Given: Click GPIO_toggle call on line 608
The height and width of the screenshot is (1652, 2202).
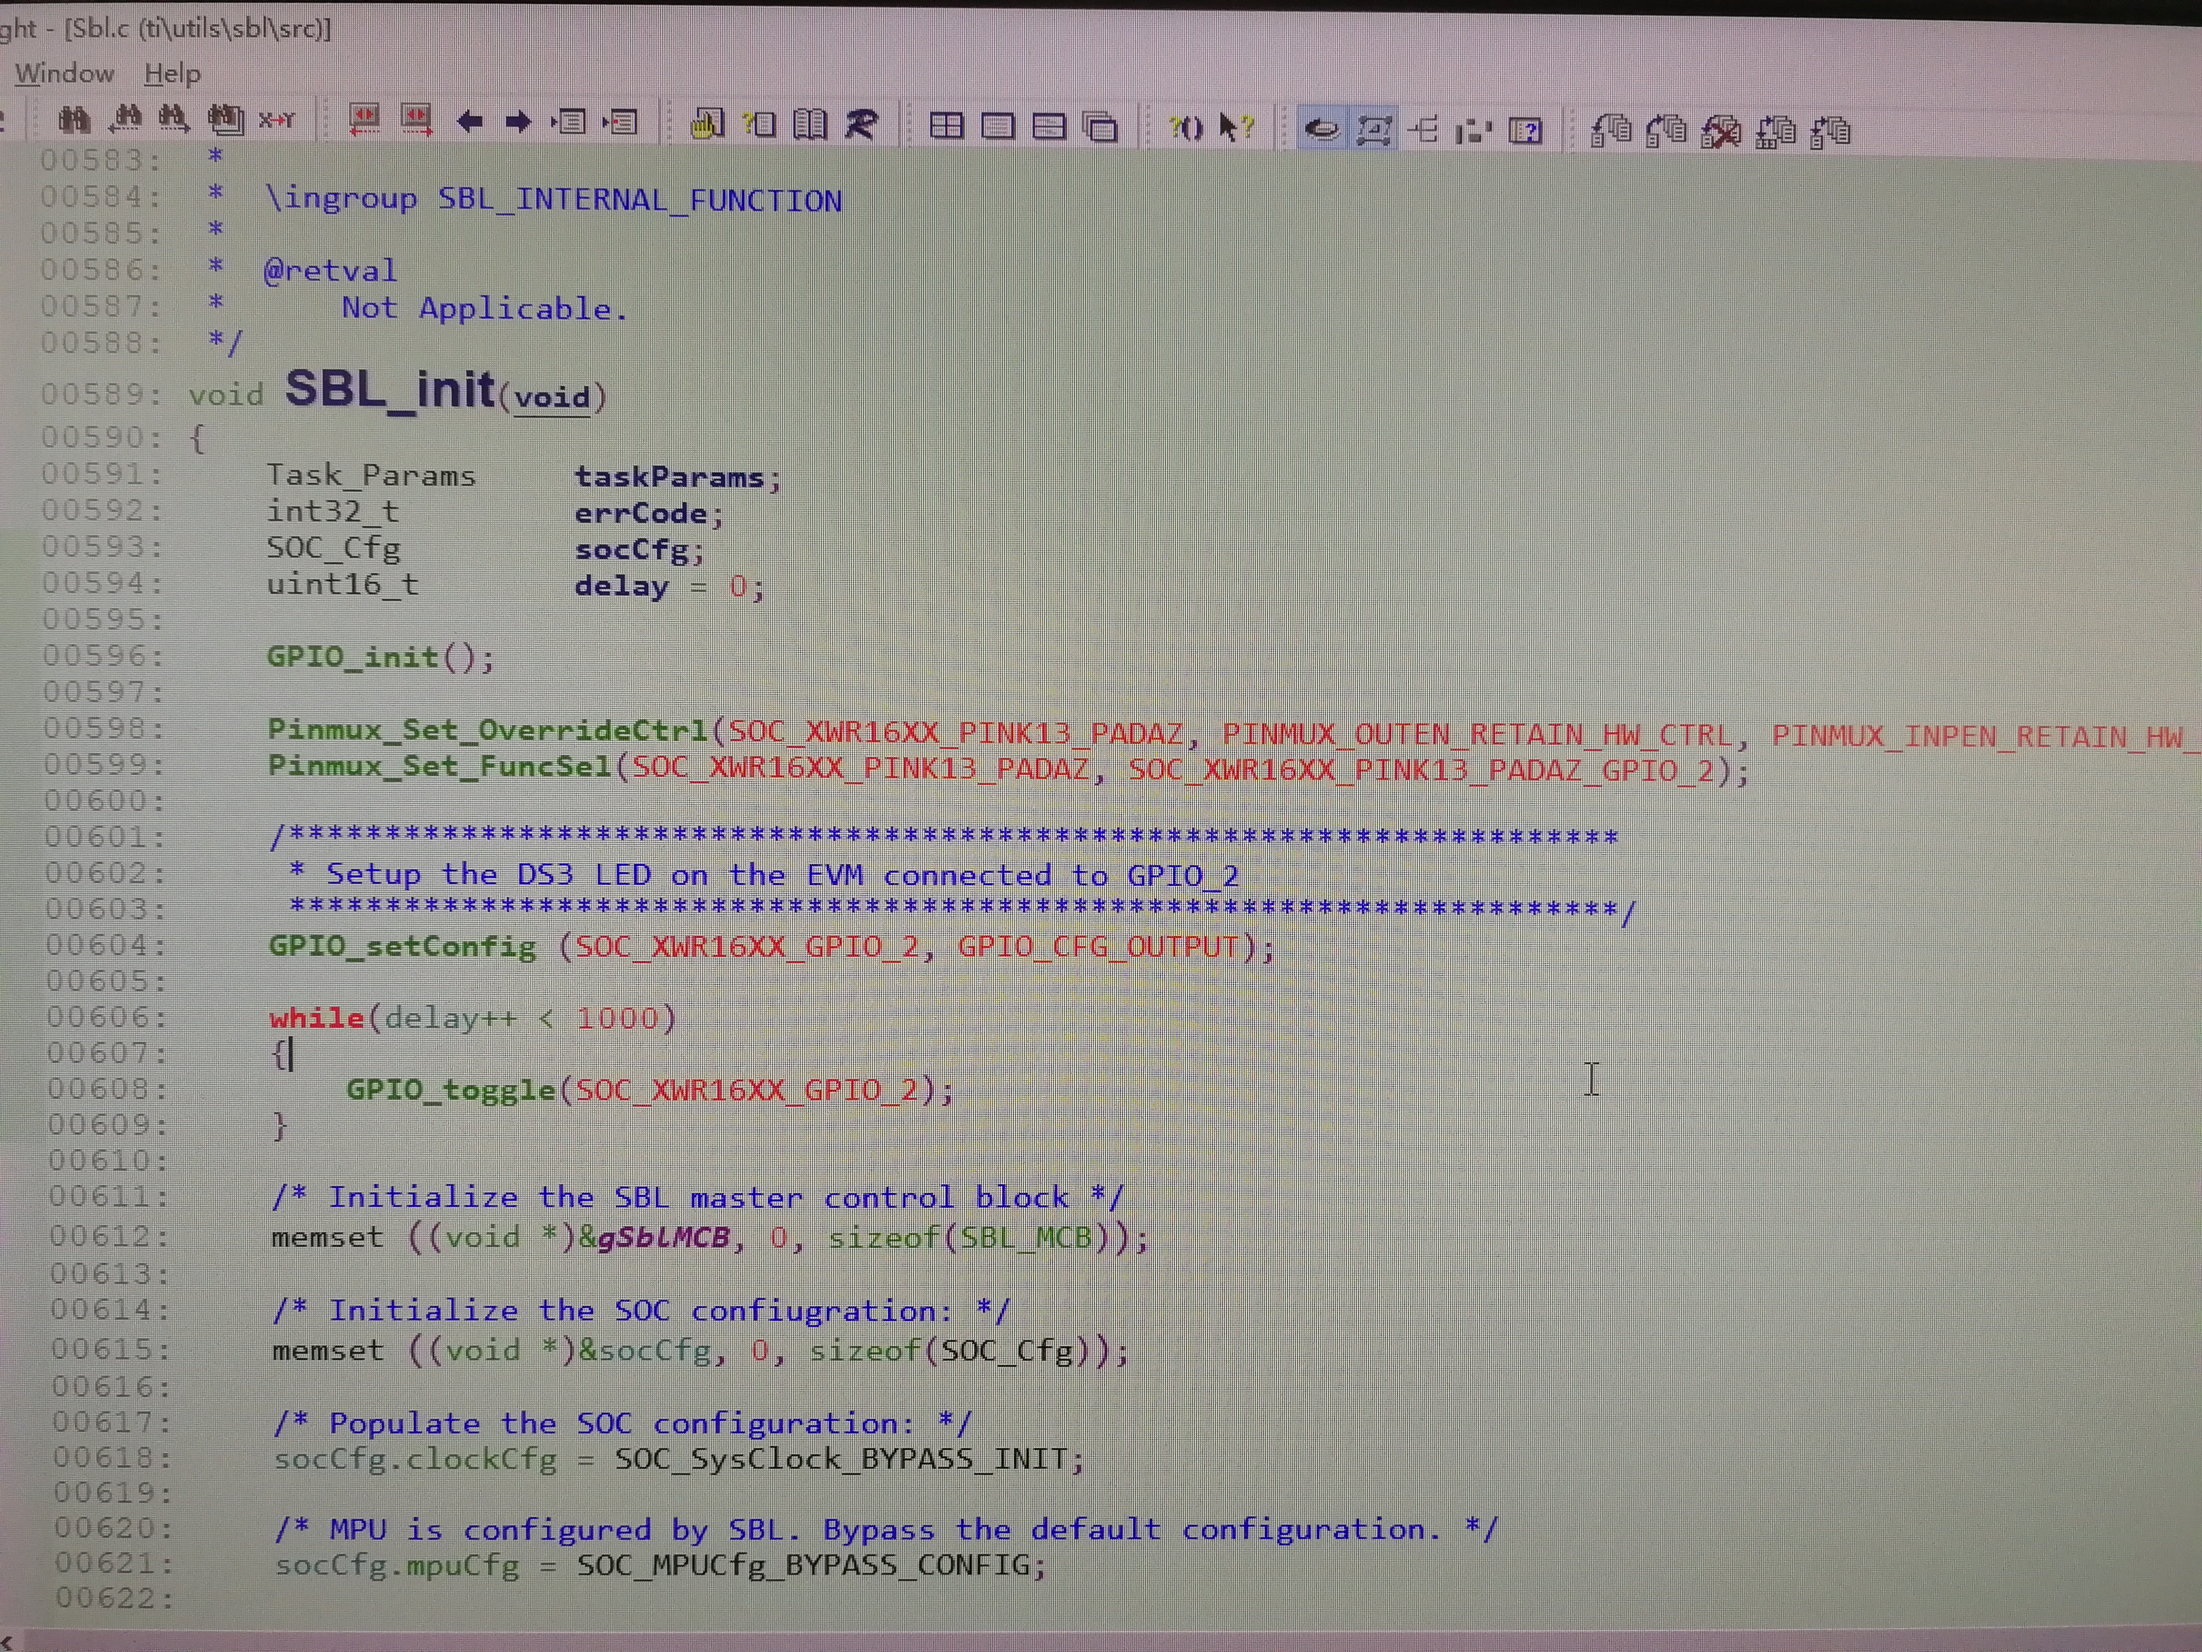Looking at the screenshot, I should tap(450, 1089).
